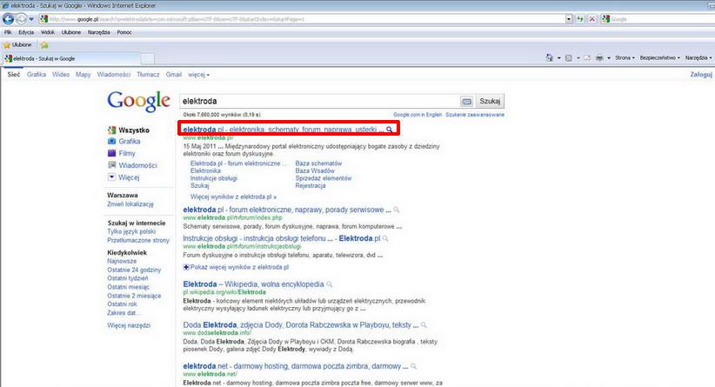Click the RSS feeds icon

tap(569, 58)
